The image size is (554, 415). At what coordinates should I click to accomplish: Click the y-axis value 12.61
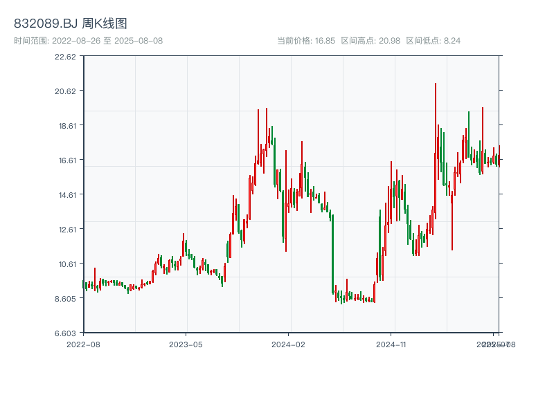click(67, 230)
